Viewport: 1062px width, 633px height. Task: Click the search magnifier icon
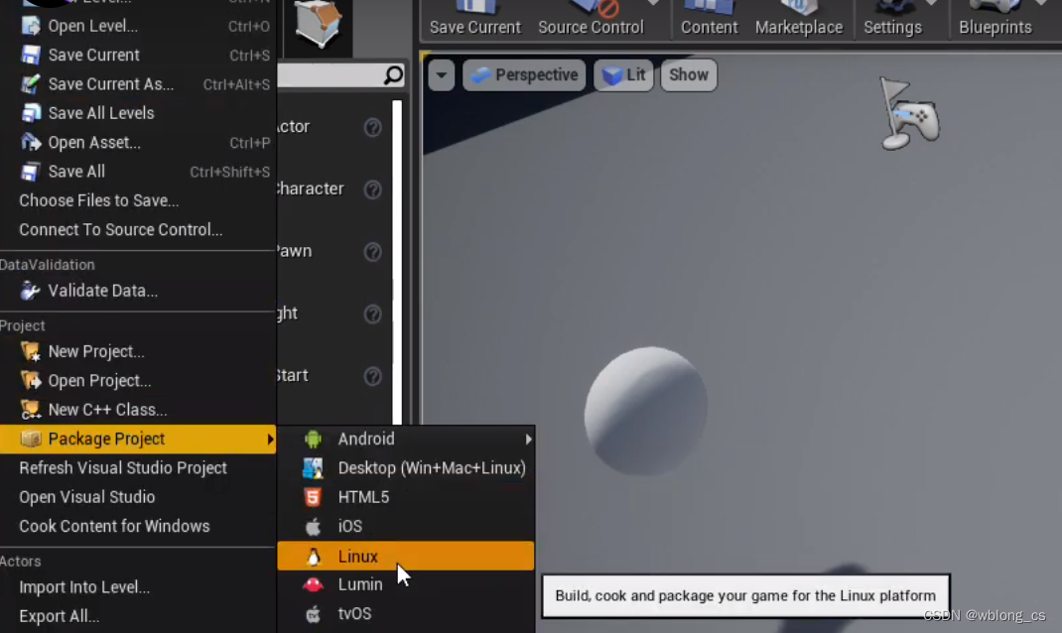point(393,75)
